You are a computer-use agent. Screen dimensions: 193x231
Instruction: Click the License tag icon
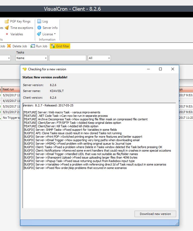(x=39, y=34)
